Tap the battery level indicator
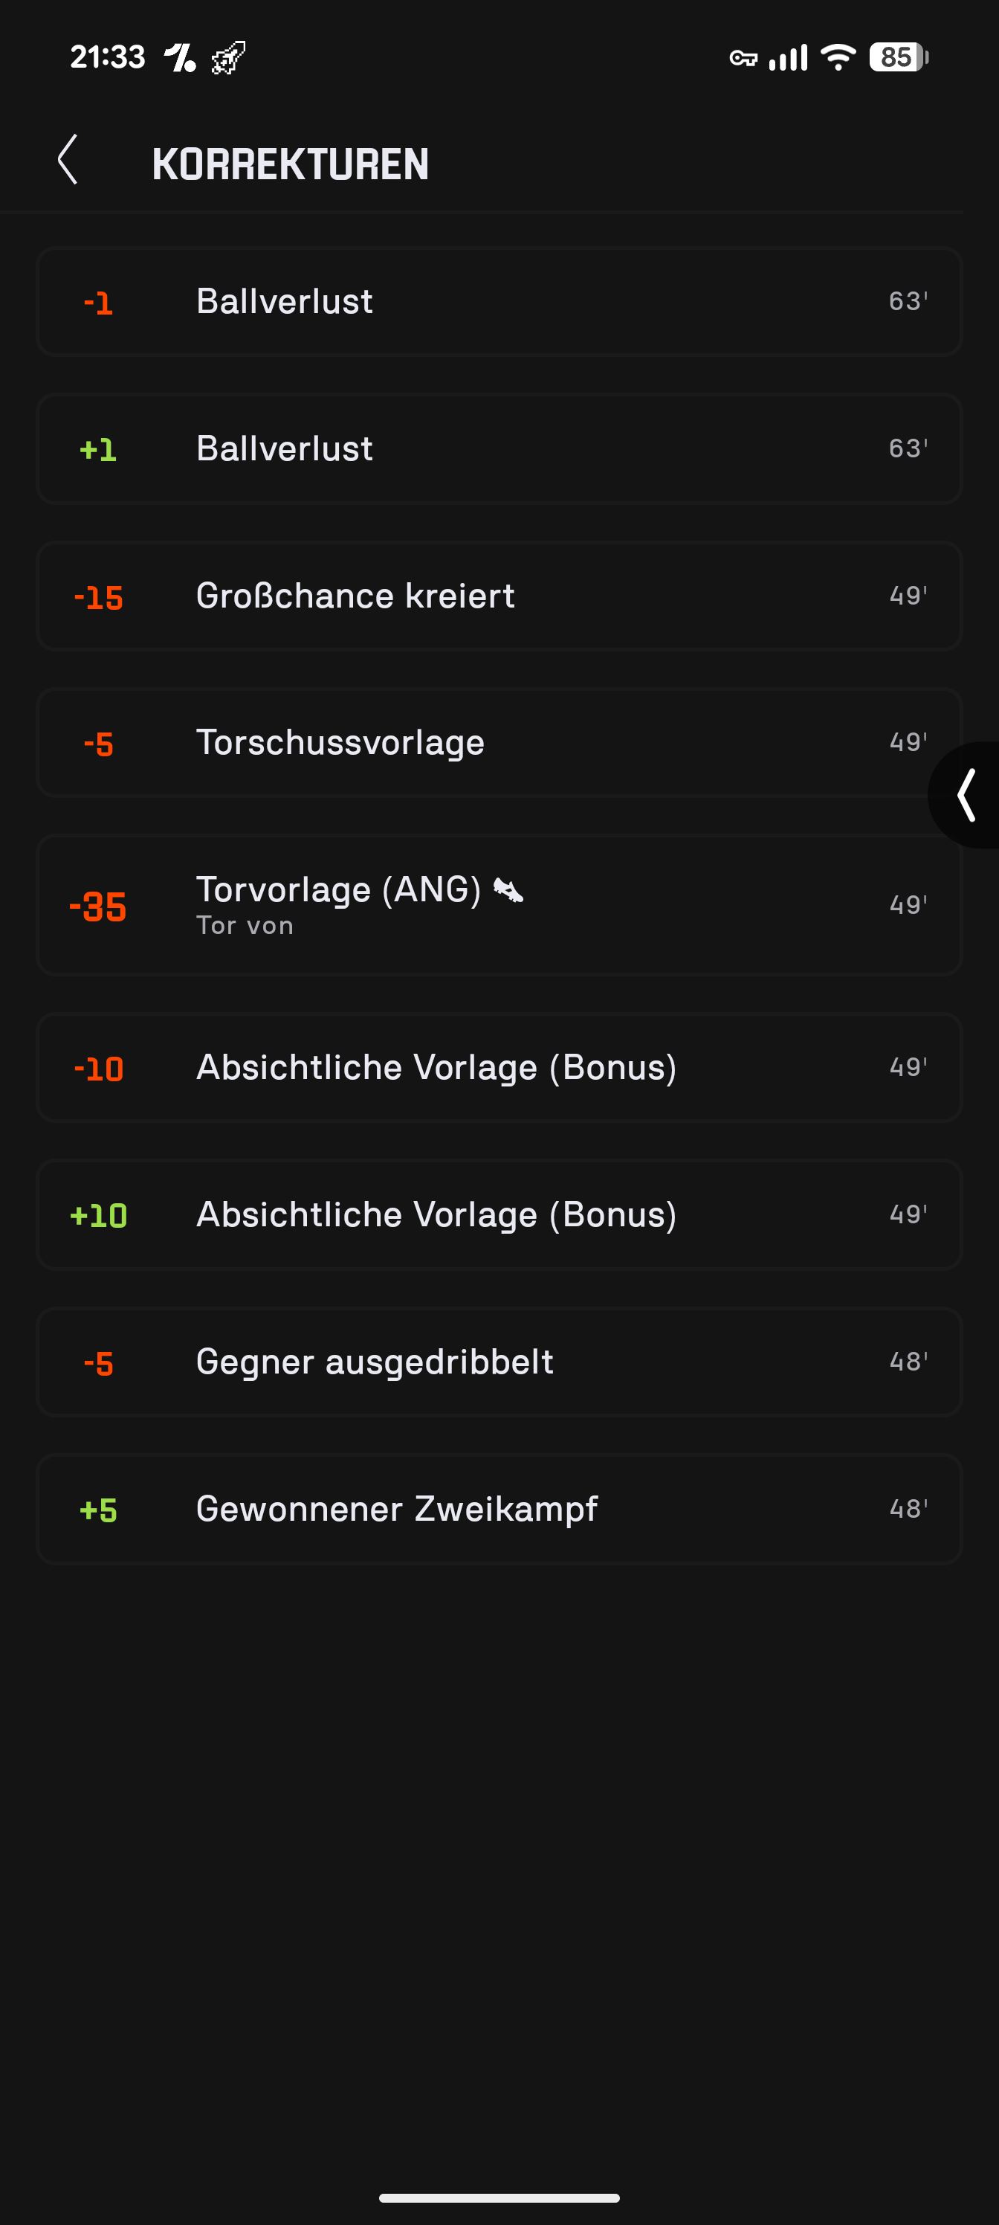This screenshot has width=999, height=2225. (898, 58)
